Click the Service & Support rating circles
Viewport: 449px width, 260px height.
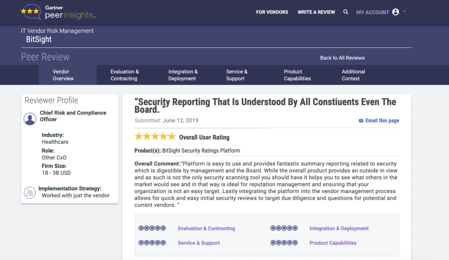(152, 243)
